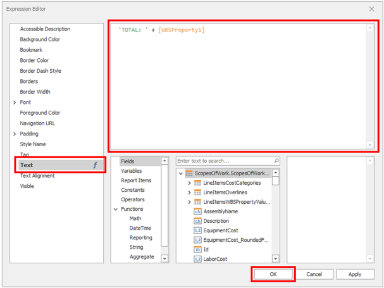Click the AssemblyName string field icon
The width and height of the screenshot is (384, 288).
click(197, 211)
